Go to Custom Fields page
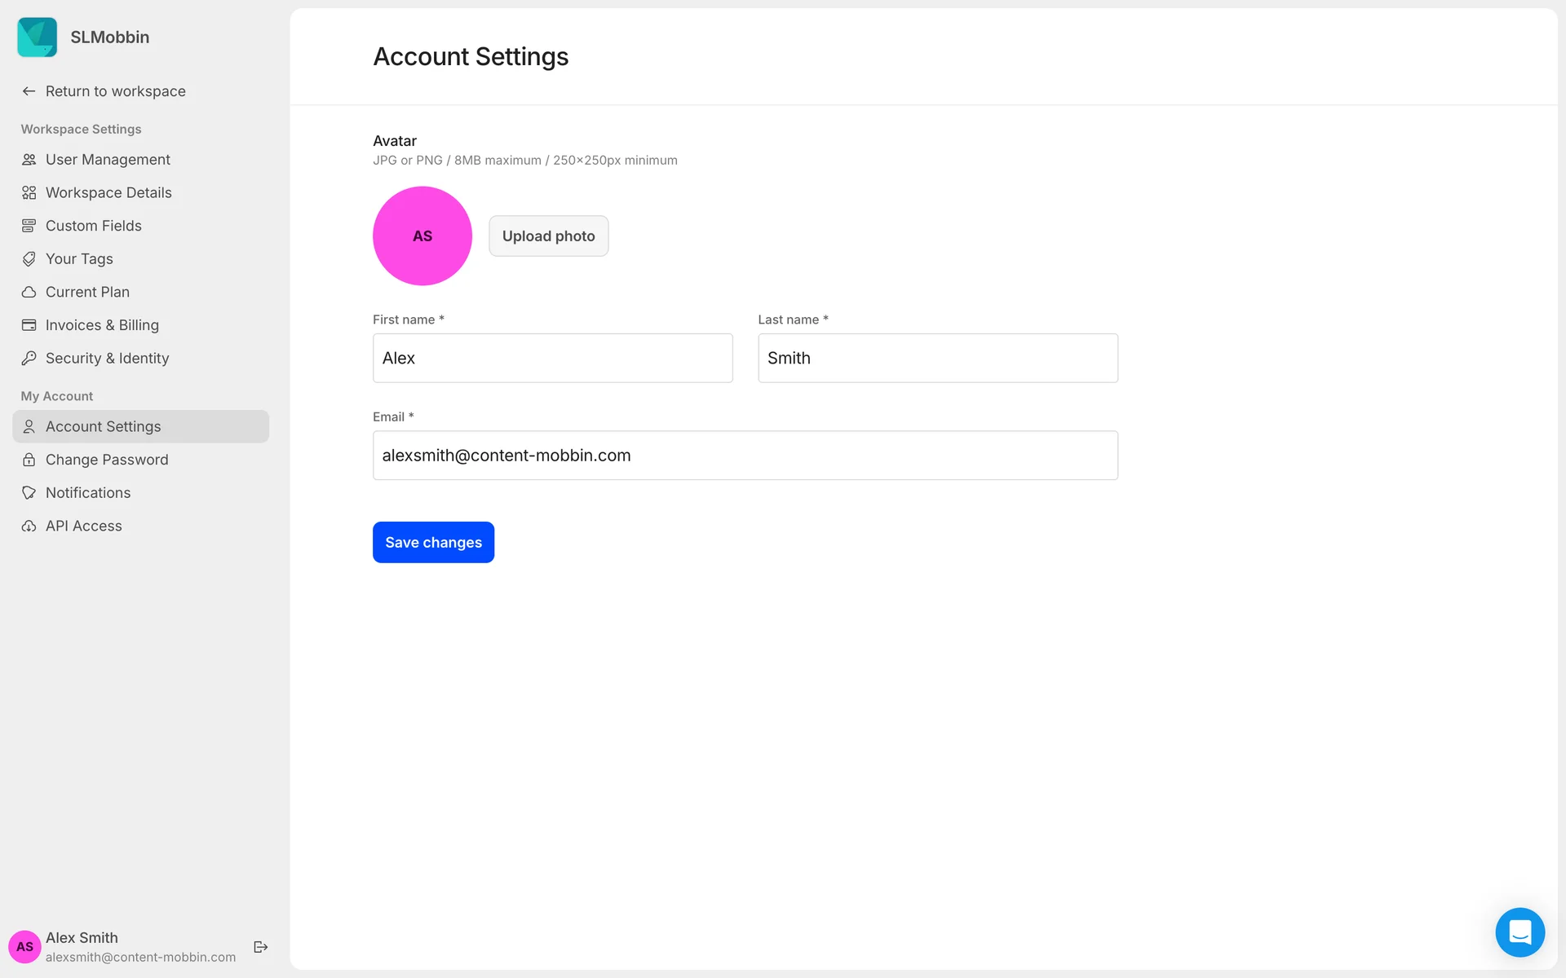Viewport: 1566px width, 978px height. [x=94, y=226]
